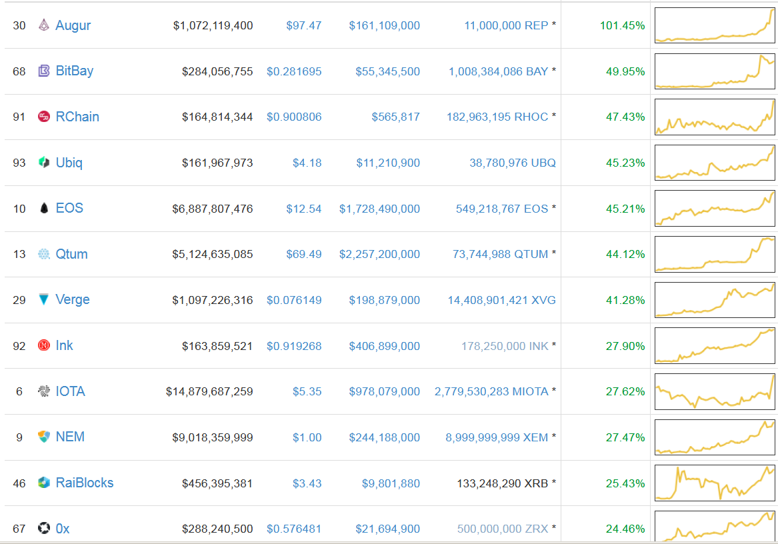Click BitBay price $0.281695
The width and height of the screenshot is (778, 544).
coord(294,71)
